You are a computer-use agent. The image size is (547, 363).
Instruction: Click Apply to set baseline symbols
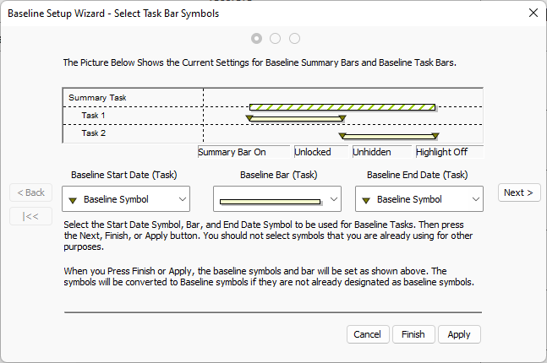pos(459,334)
